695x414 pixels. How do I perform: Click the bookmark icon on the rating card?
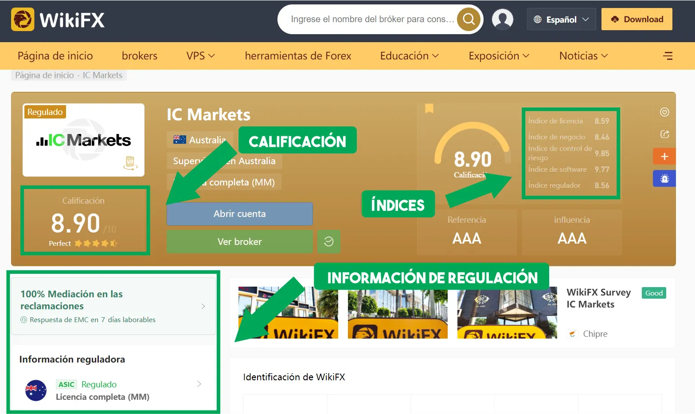[429, 108]
